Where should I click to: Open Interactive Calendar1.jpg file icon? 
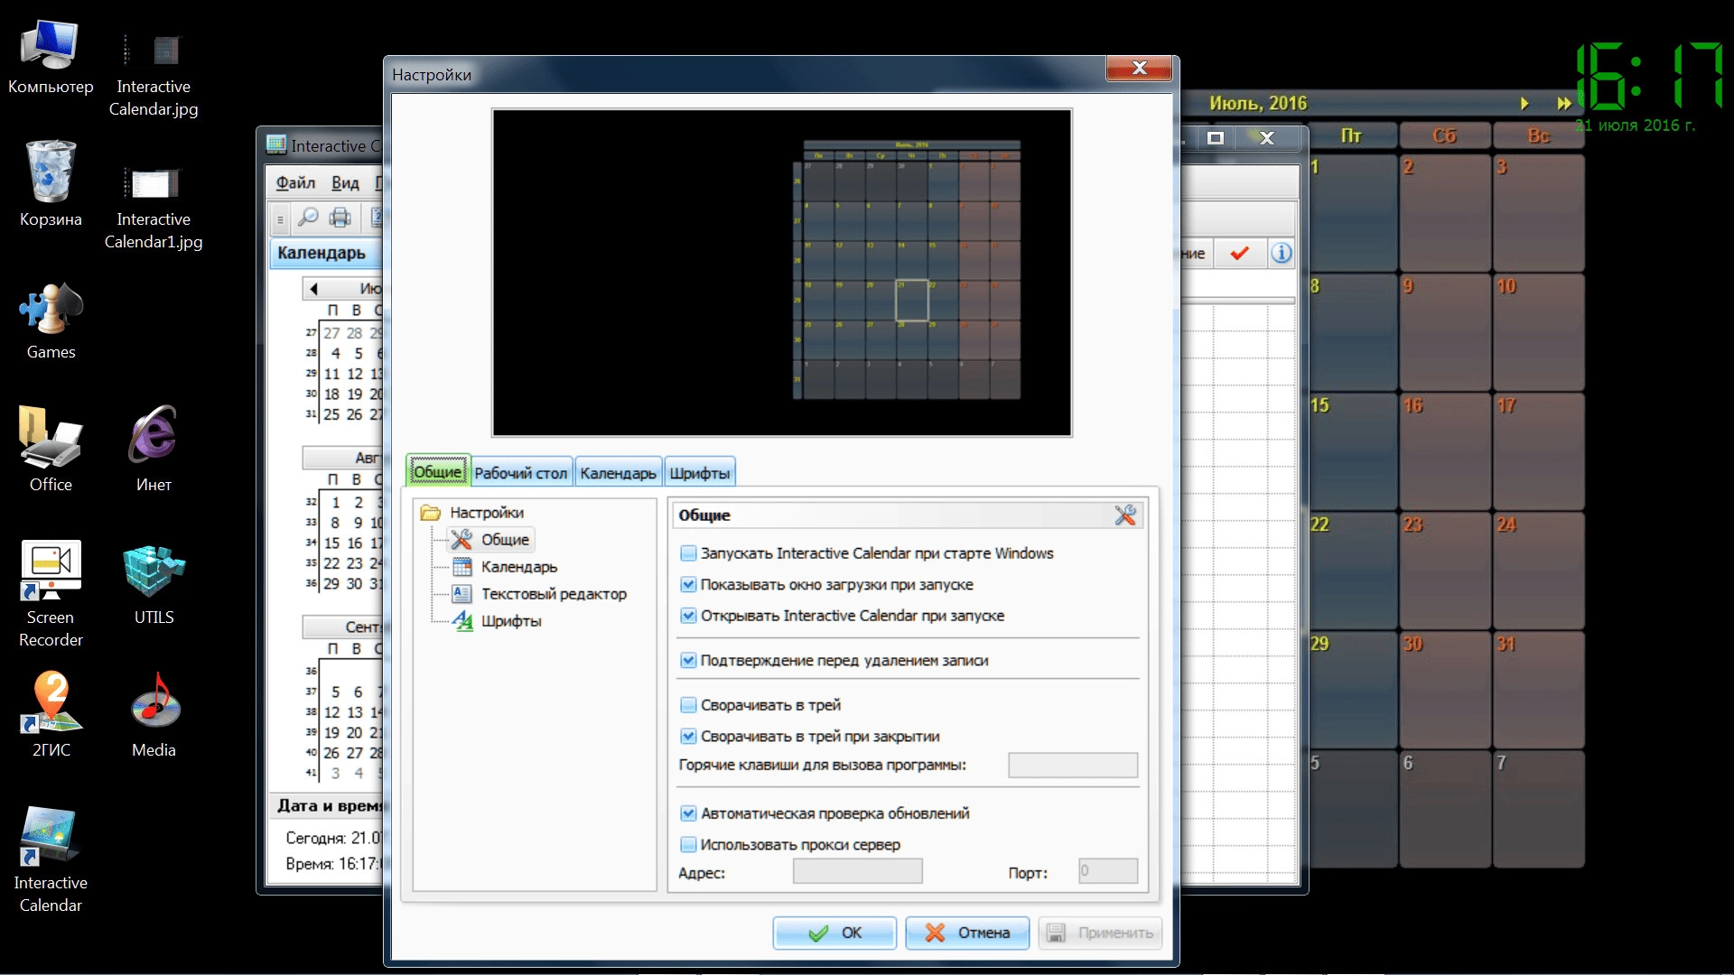click(x=154, y=208)
